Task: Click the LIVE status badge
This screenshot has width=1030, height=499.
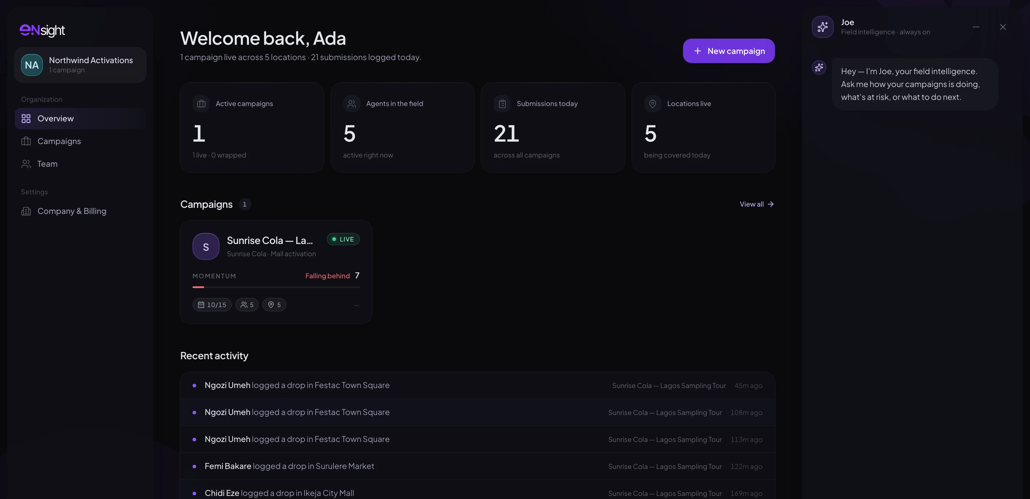Action: click(x=343, y=239)
